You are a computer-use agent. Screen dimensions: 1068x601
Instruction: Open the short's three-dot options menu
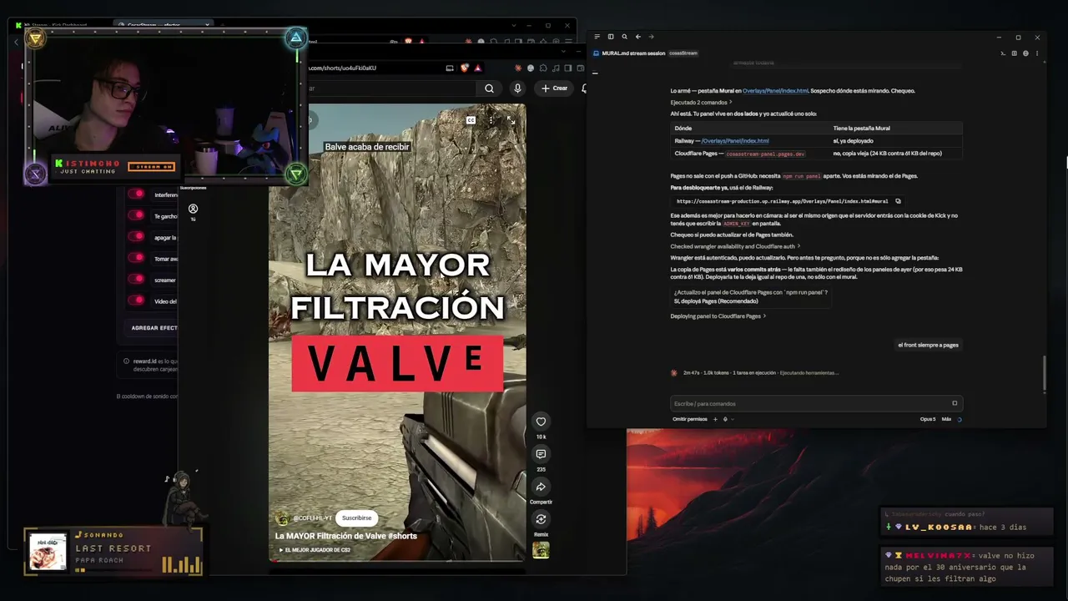click(x=491, y=120)
